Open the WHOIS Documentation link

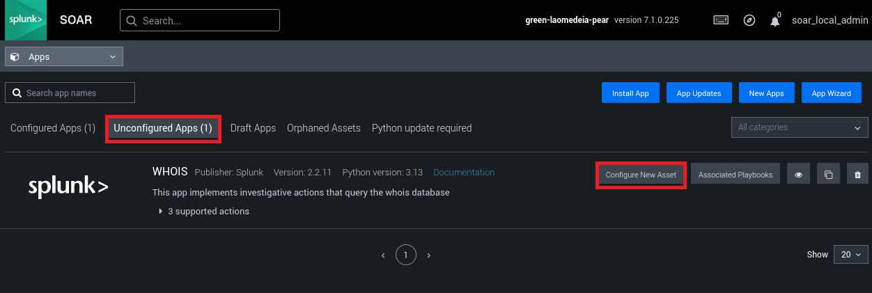coord(464,172)
